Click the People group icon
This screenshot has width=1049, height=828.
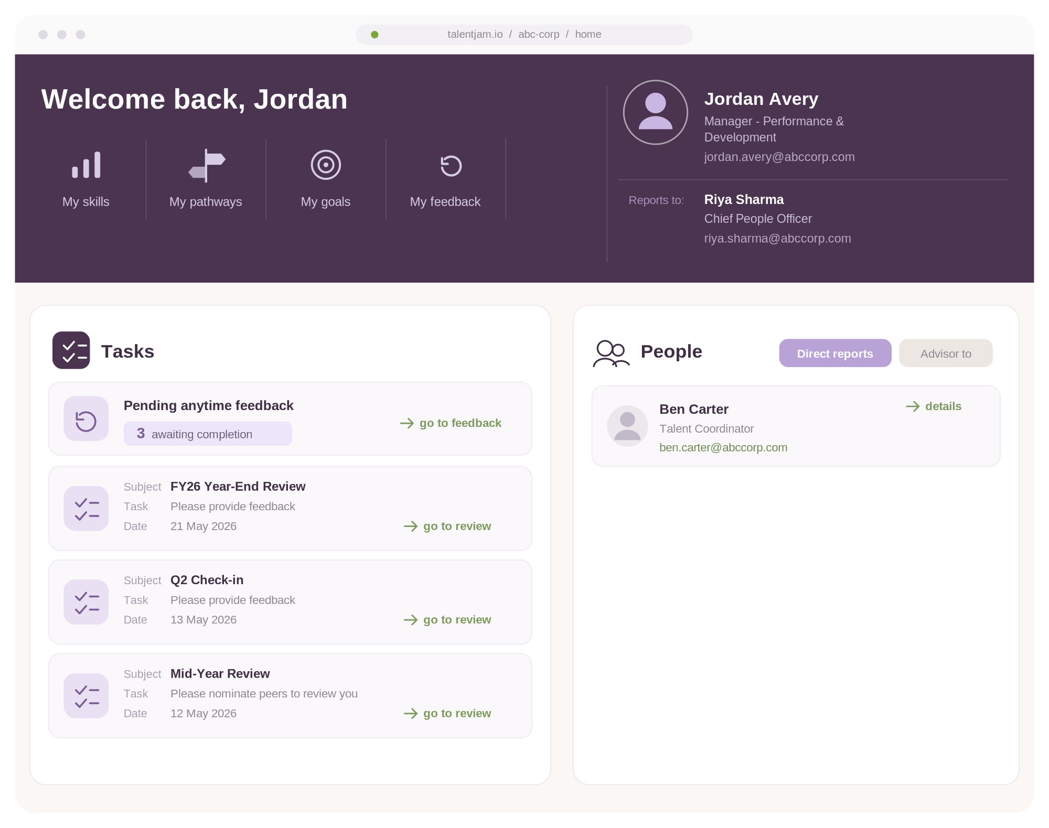[x=611, y=353]
